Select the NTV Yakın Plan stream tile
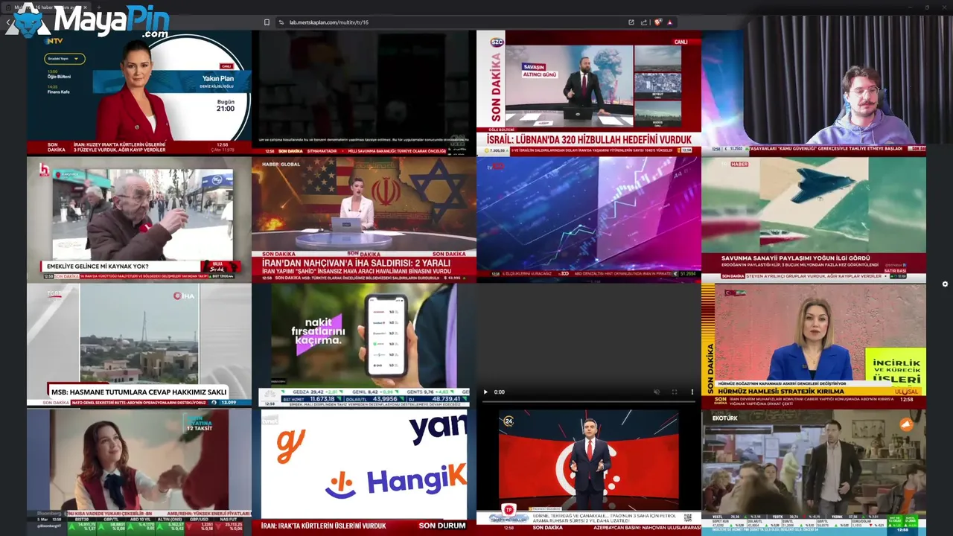The width and height of the screenshot is (953, 536). 139,92
